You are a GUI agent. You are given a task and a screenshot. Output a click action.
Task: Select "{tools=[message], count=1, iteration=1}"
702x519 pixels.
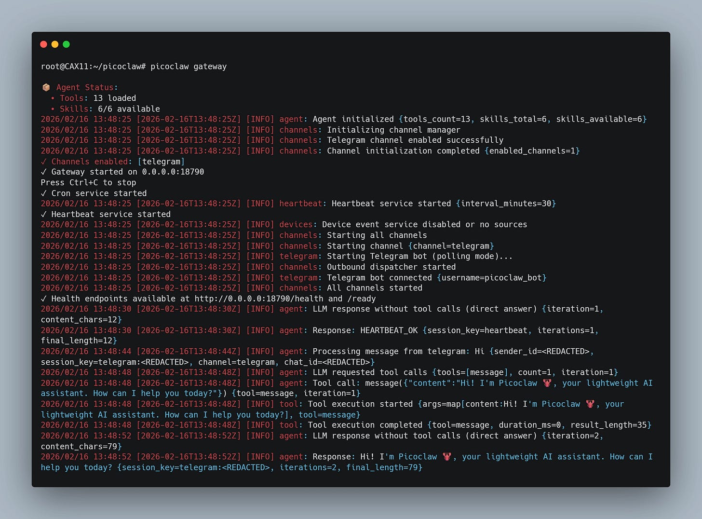pos(525,372)
